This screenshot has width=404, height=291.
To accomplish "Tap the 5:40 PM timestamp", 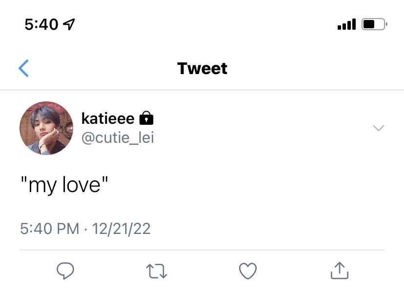I will 50,229.
